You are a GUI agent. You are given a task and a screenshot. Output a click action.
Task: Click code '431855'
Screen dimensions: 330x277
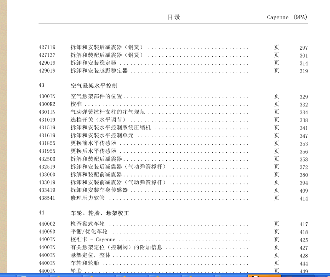click(x=47, y=144)
